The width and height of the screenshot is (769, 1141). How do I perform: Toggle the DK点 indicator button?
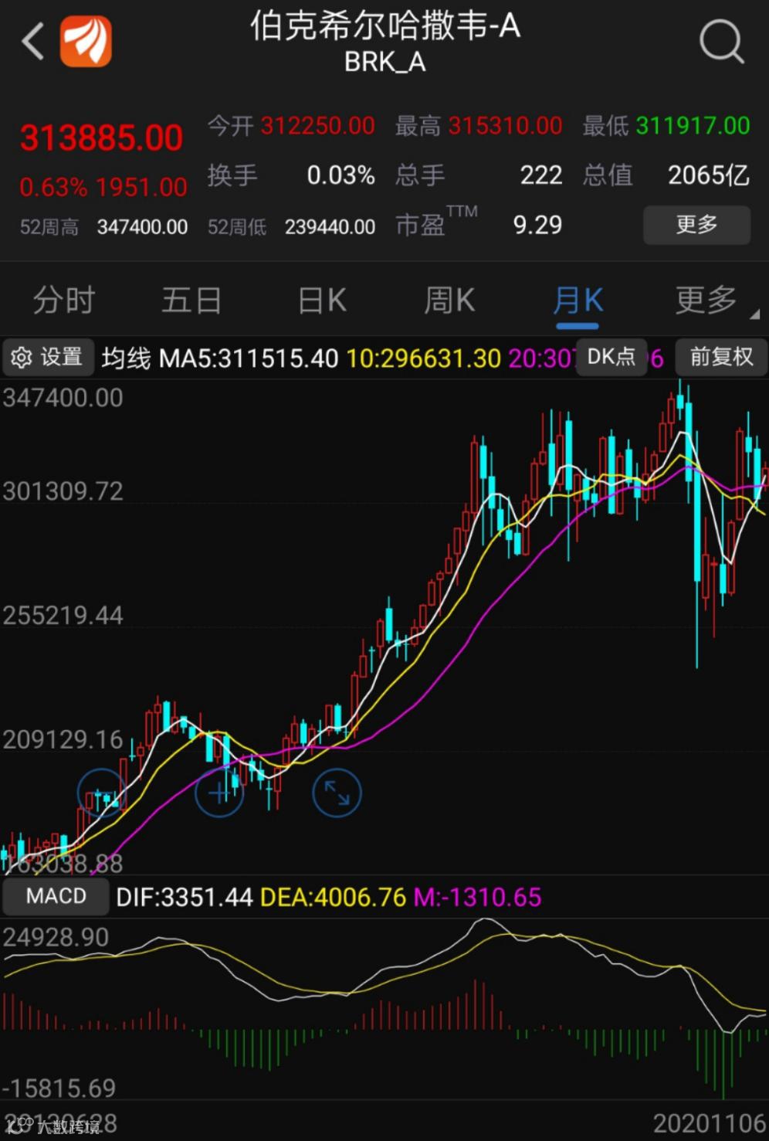pyautogui.click(x=611, y=356)
